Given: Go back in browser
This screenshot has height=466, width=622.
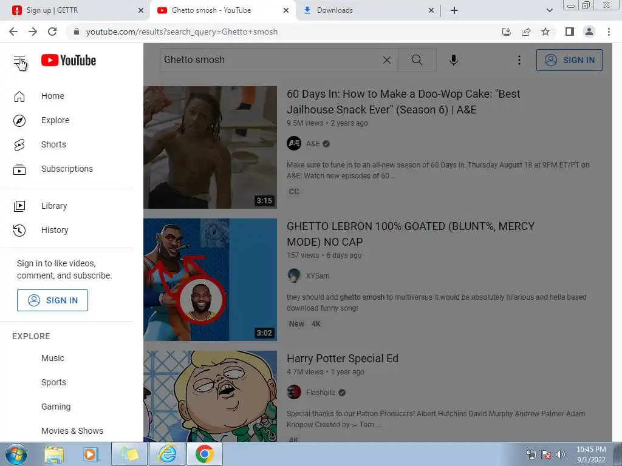Looking at the screenshot, I should tap(13, 32).
